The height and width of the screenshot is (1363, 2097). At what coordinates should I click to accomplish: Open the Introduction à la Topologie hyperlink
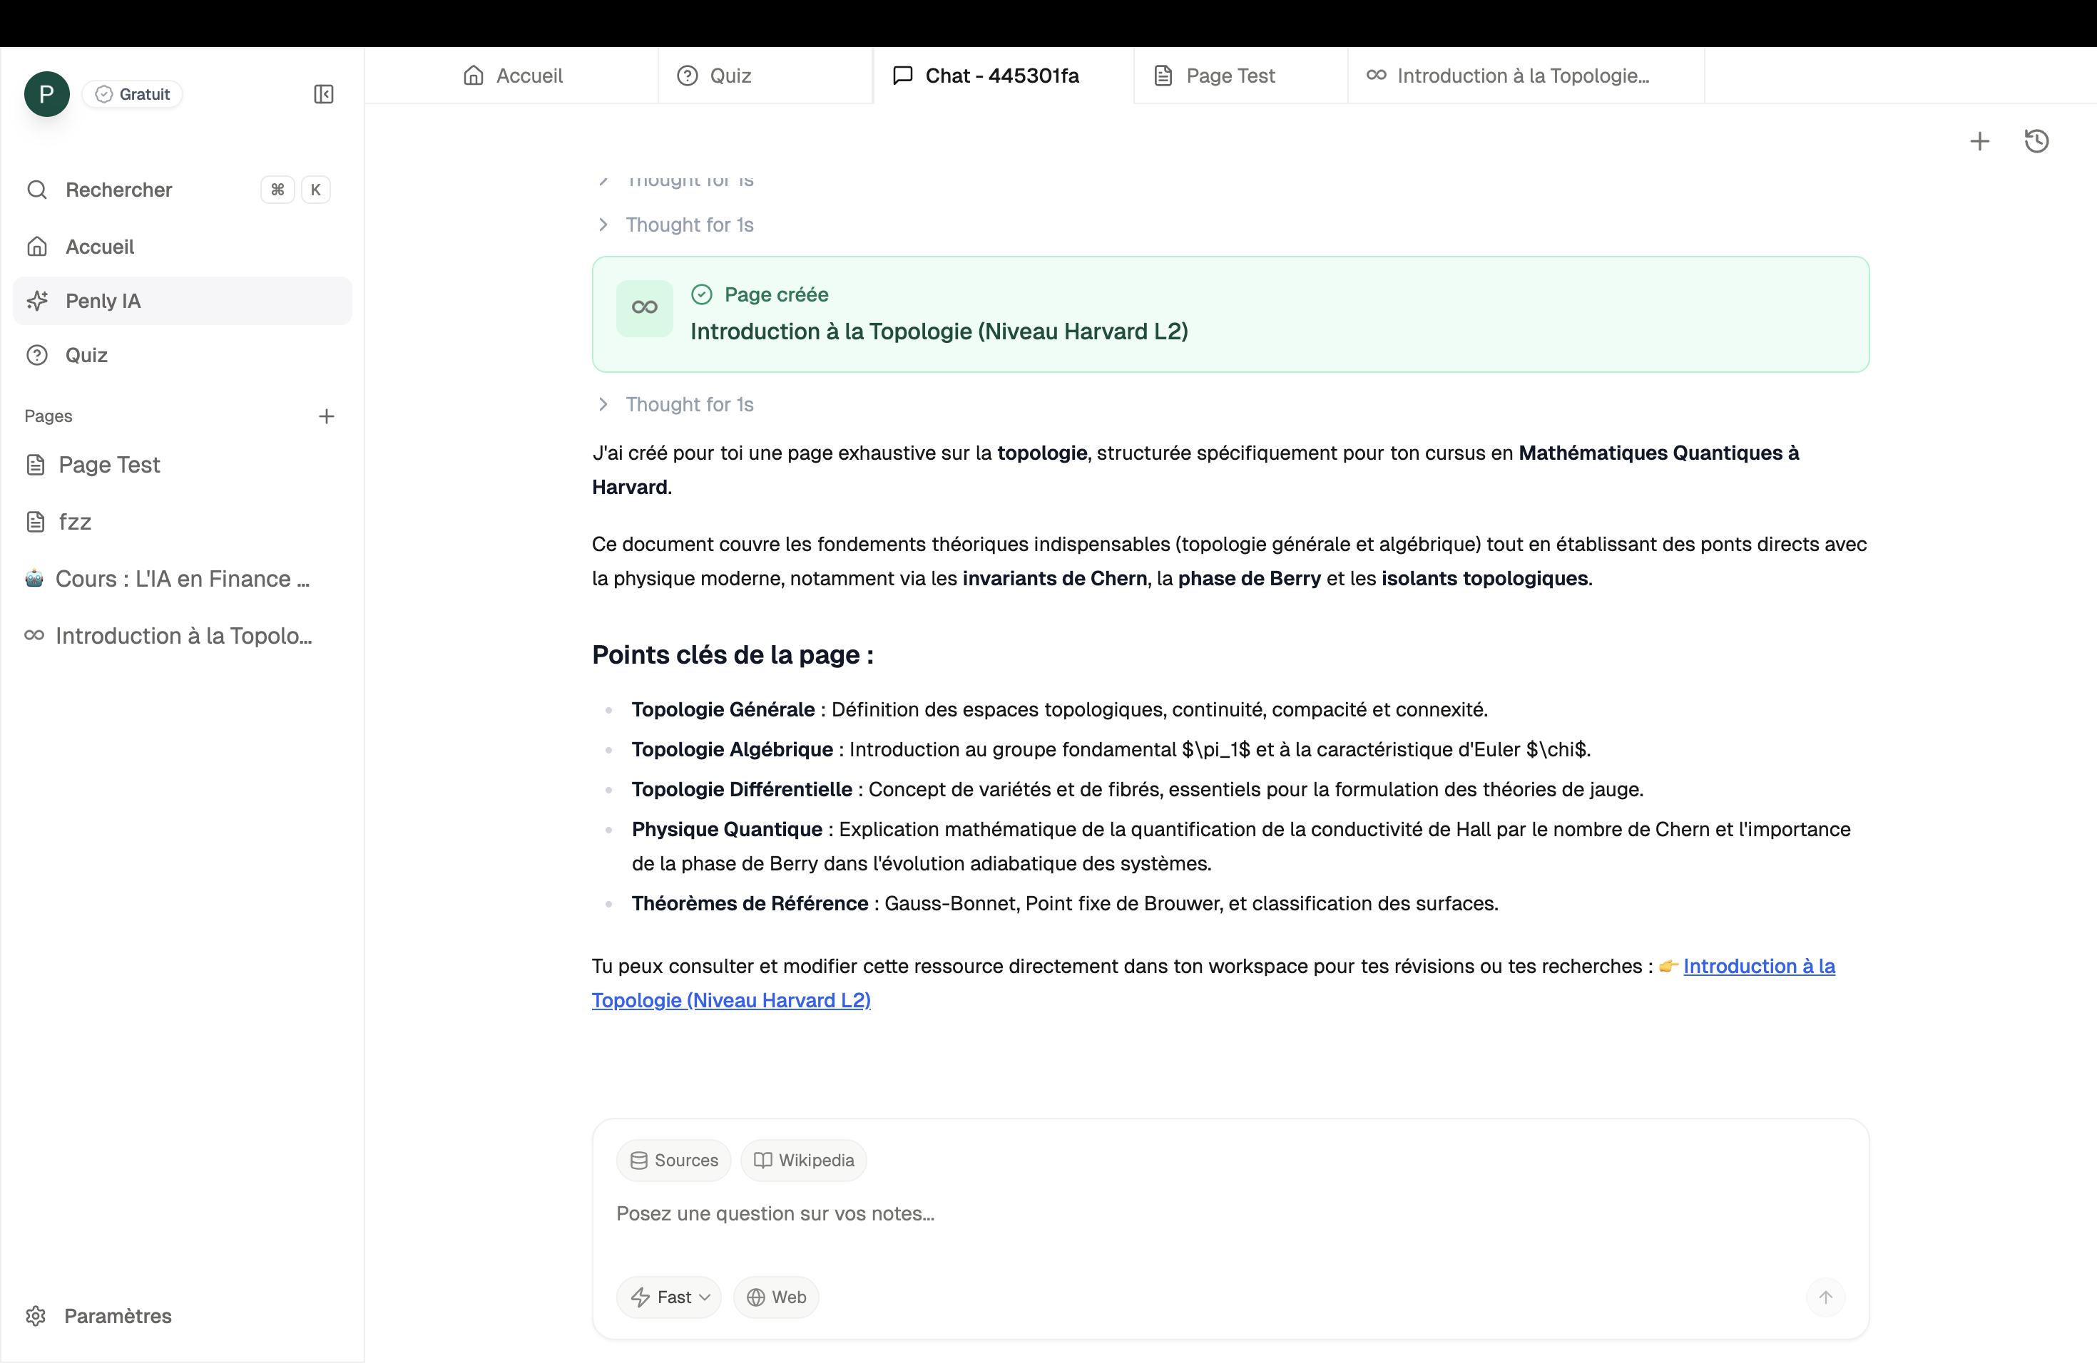pos(1757,966)
